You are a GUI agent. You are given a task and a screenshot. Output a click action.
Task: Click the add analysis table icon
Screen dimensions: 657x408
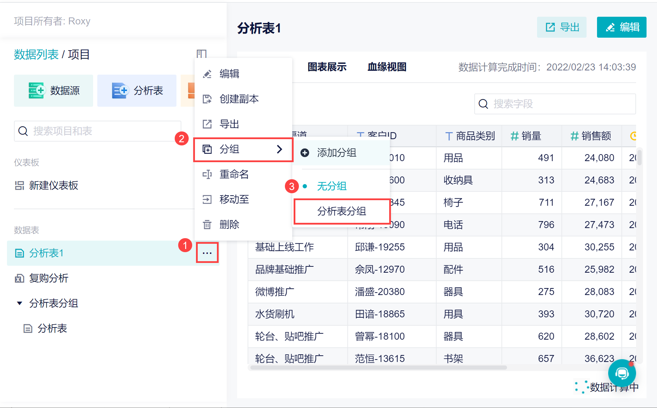click(x=120, y=91)
